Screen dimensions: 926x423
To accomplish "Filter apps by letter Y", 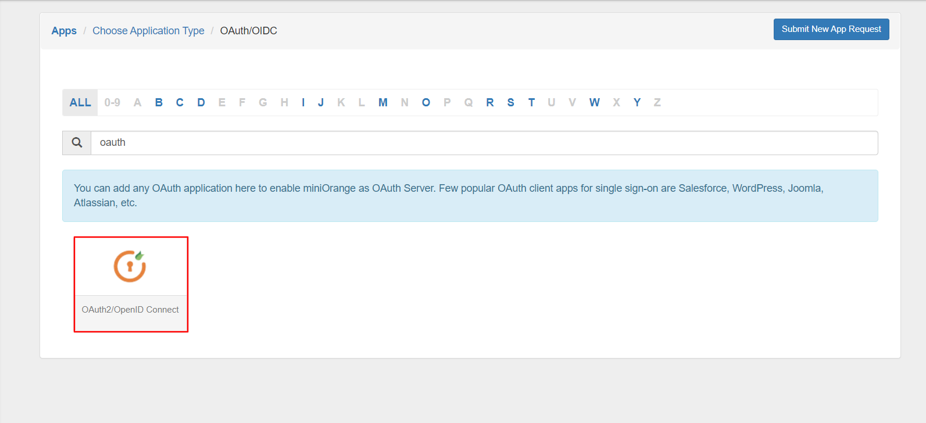I will tap(637, 103).
